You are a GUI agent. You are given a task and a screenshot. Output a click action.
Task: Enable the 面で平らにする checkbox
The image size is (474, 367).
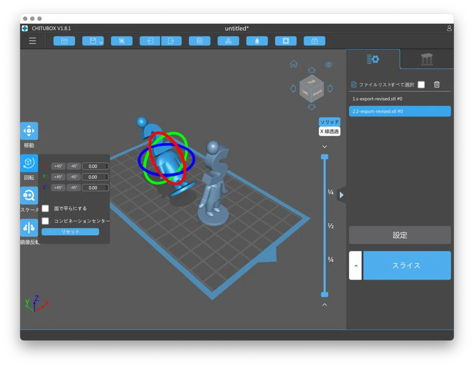(x=46, y=208)
